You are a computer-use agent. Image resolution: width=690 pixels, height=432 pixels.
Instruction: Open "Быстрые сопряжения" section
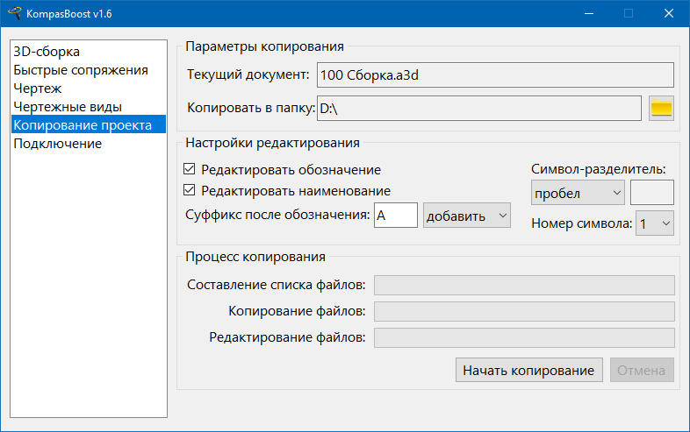[x=81, y=70]
